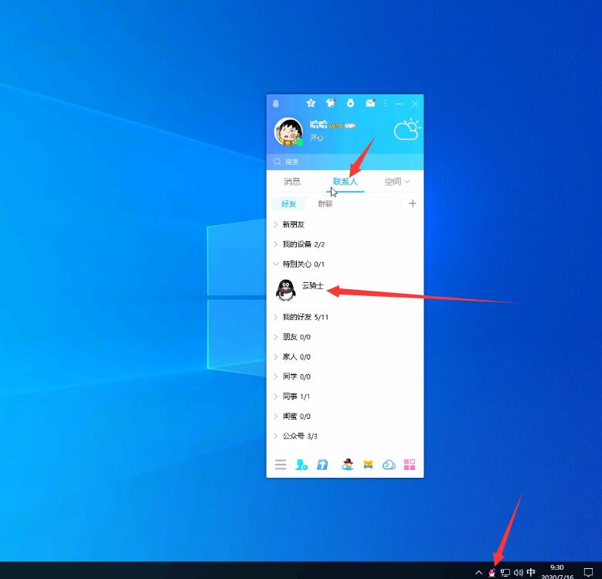Switch to the 消息 tab

click(292, 182)
